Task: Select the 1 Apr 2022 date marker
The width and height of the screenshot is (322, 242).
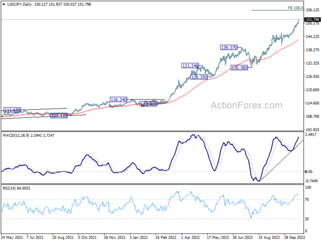Action: click(191, 238)
